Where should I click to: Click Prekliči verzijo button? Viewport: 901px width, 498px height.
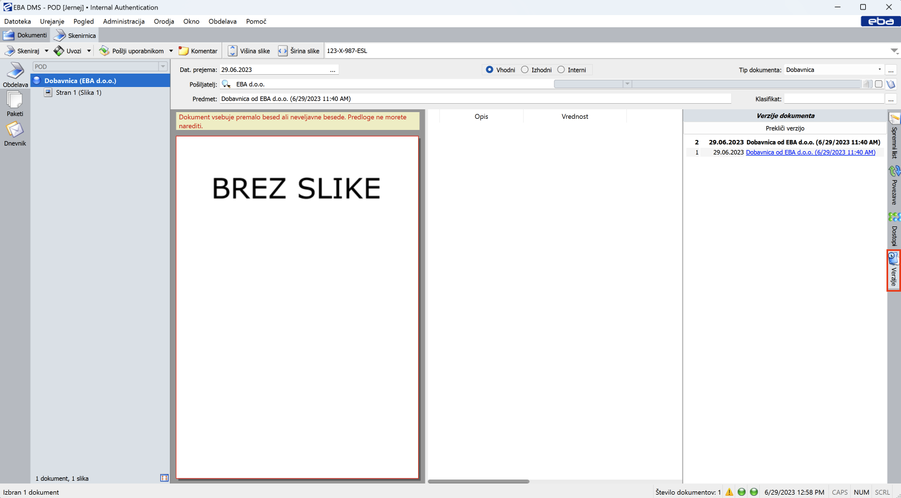point(785,128)
